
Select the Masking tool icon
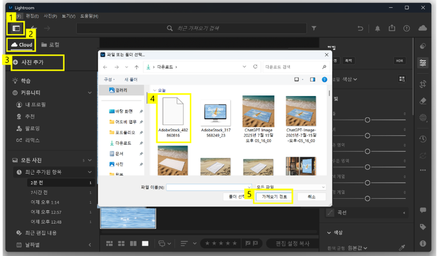[x=423, y=118]
